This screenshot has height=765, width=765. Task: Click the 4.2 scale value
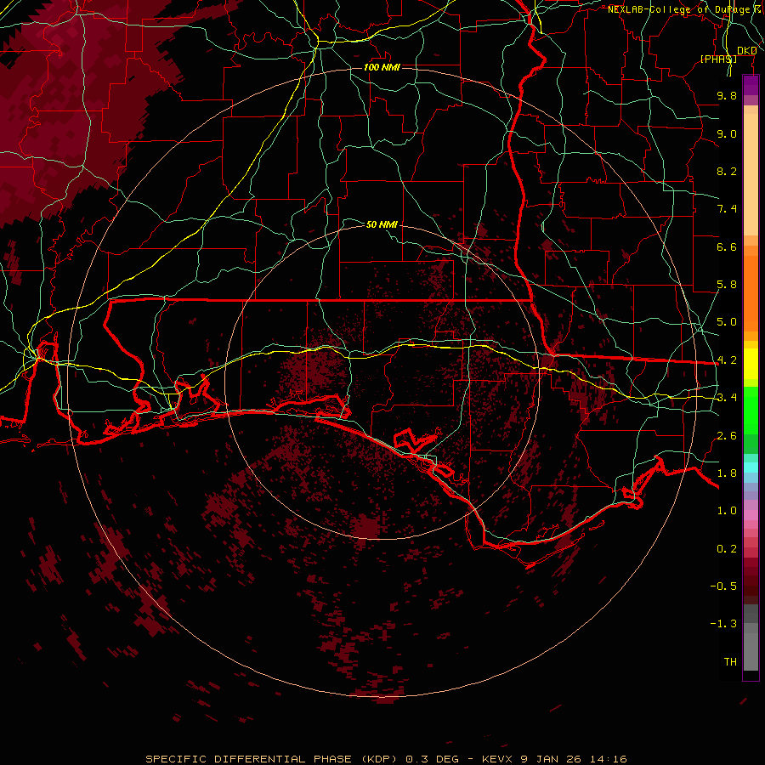(x=727, y=360)
